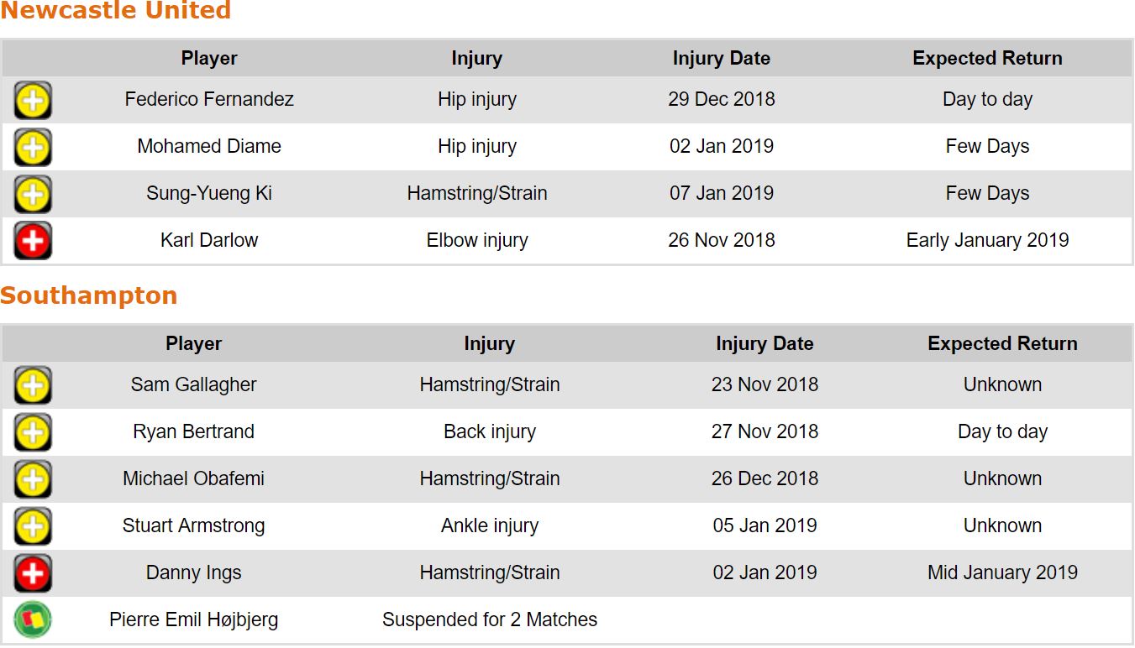The image size is (1135, 648).
Task: Click the Mid January 2019 return cell
Action: click(1002, 573)
